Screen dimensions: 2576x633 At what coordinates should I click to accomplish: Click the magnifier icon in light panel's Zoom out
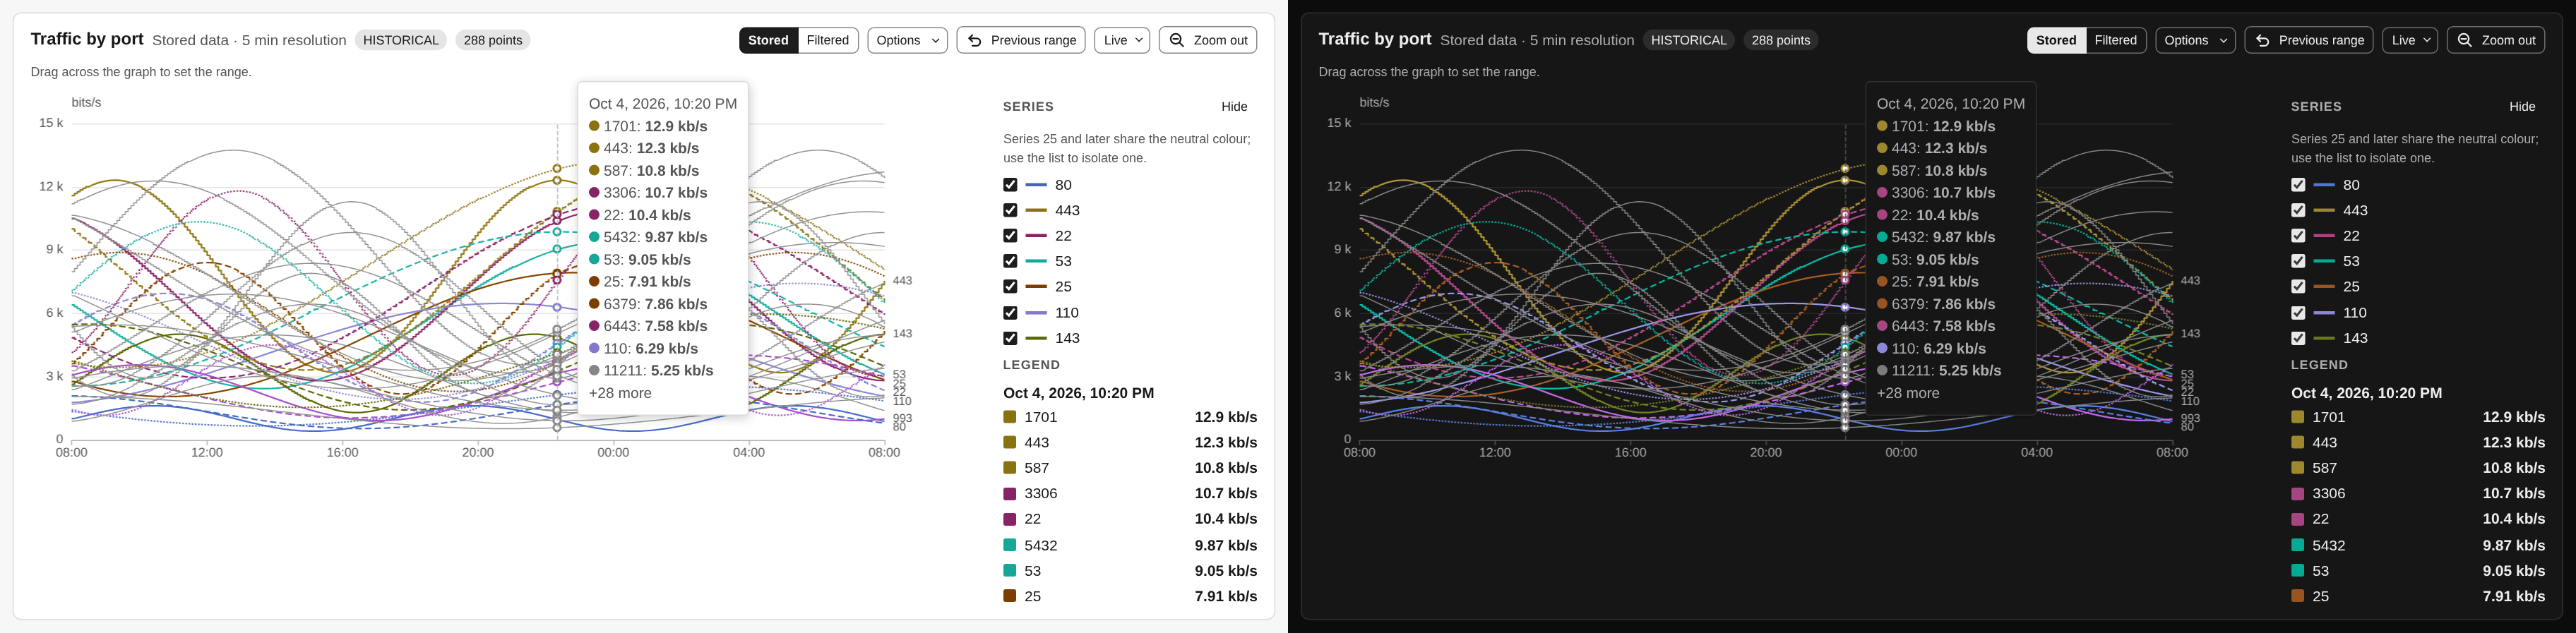pyautogui.click(x=1177, y=40)
